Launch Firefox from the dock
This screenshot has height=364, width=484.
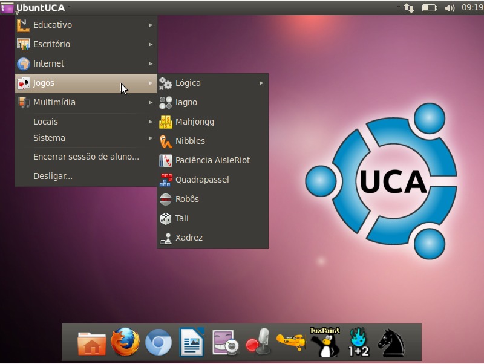[x=125, y=342]
